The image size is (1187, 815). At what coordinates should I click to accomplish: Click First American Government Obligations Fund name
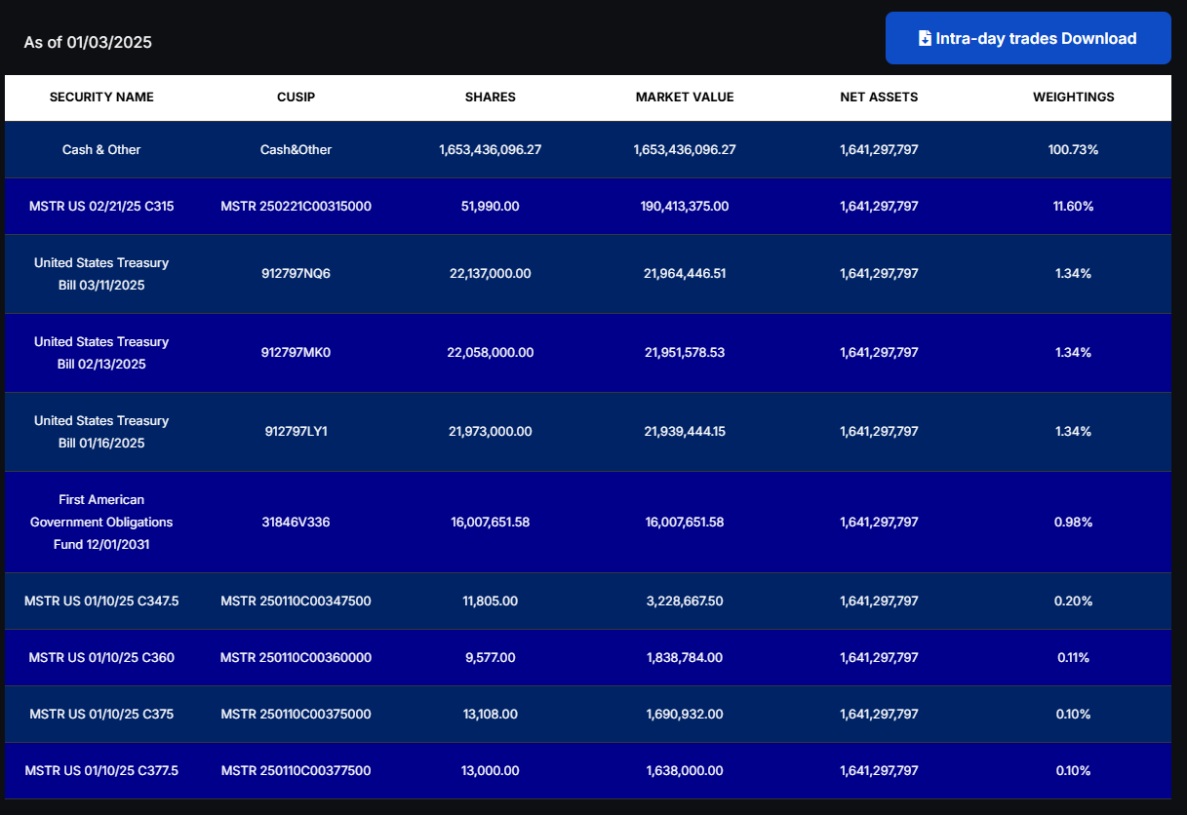(x=101, y=523)
